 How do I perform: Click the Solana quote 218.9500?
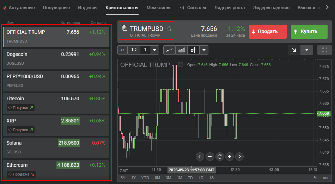(x=69, y=143)
